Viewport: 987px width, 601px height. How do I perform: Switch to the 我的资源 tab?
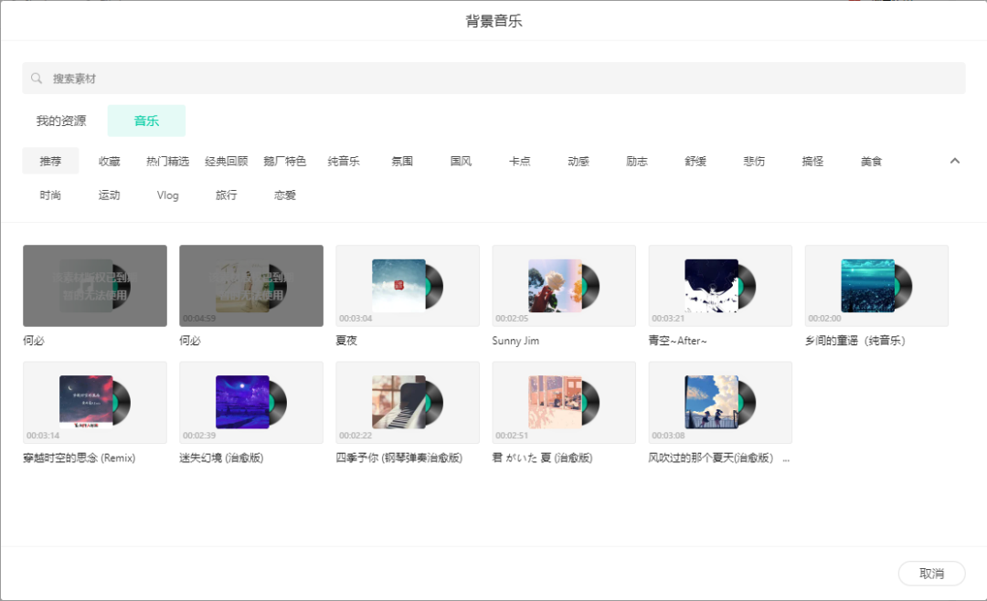[x=60, y=120]
